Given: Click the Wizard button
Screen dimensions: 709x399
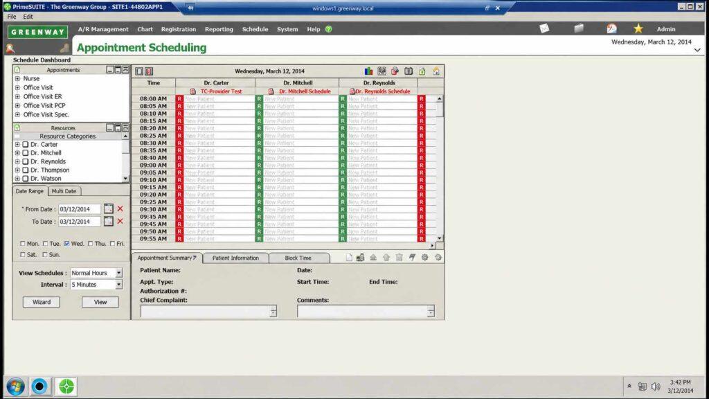Looking at the screenshot, I should click(x=41, y=302).
